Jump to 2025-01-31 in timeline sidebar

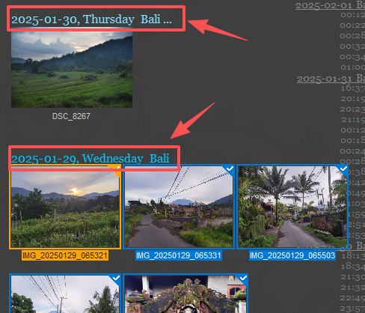point(331,79)
